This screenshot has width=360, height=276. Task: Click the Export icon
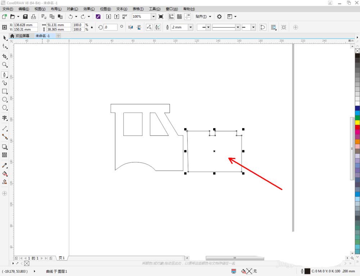click(117, 17)
